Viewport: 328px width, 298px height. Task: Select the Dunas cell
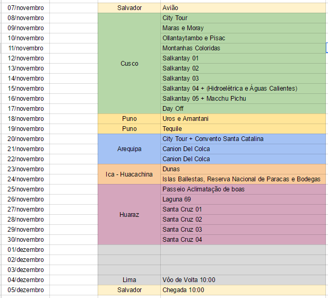[x=243, y=169]
